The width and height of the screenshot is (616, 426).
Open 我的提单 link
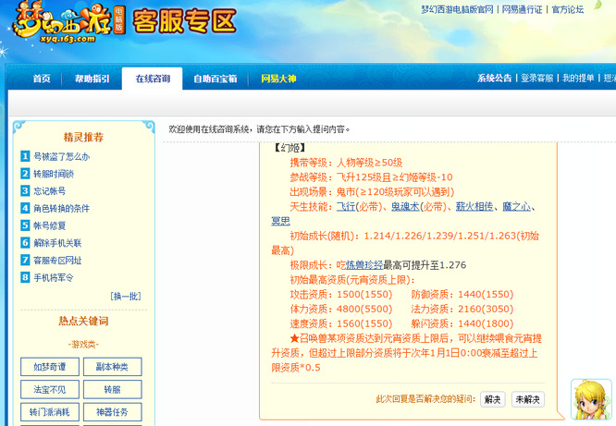578,79
